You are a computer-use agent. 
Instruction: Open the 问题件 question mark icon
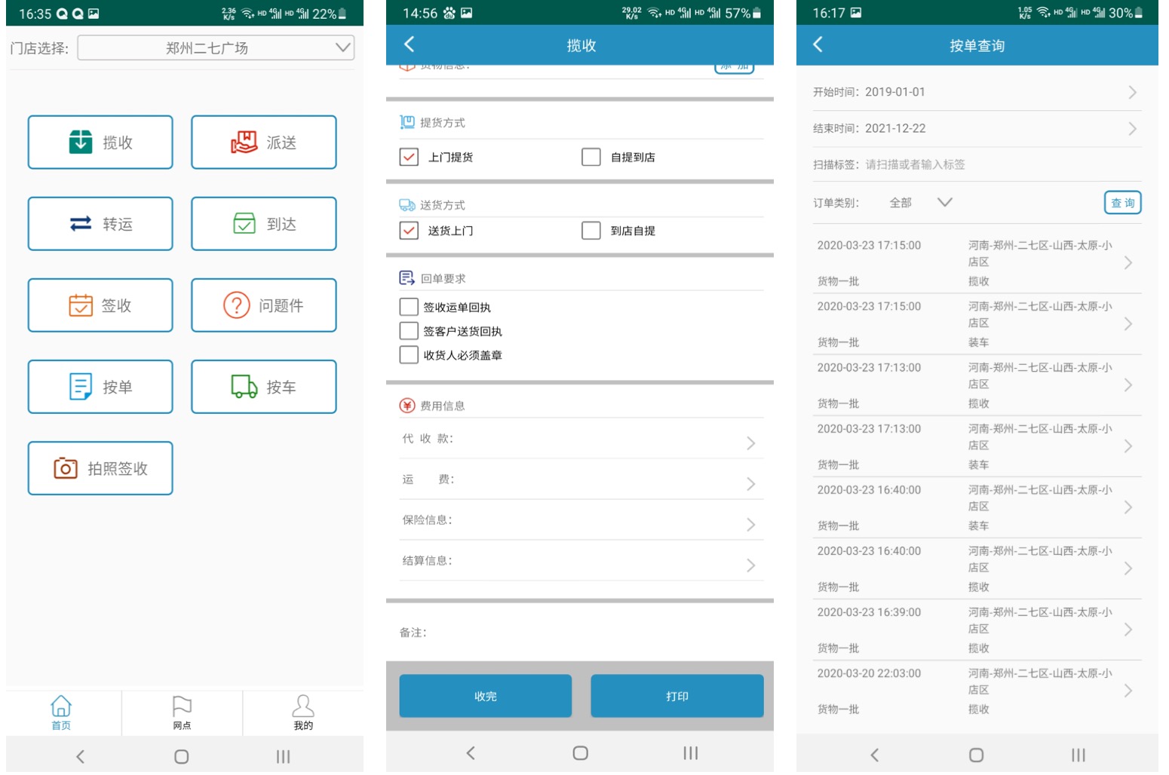[236, 305]
